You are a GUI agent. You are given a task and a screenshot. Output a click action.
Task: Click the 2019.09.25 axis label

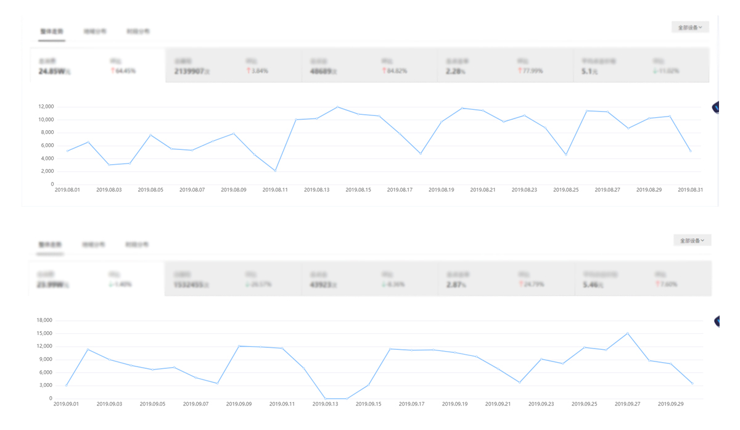tap(584, 404)
